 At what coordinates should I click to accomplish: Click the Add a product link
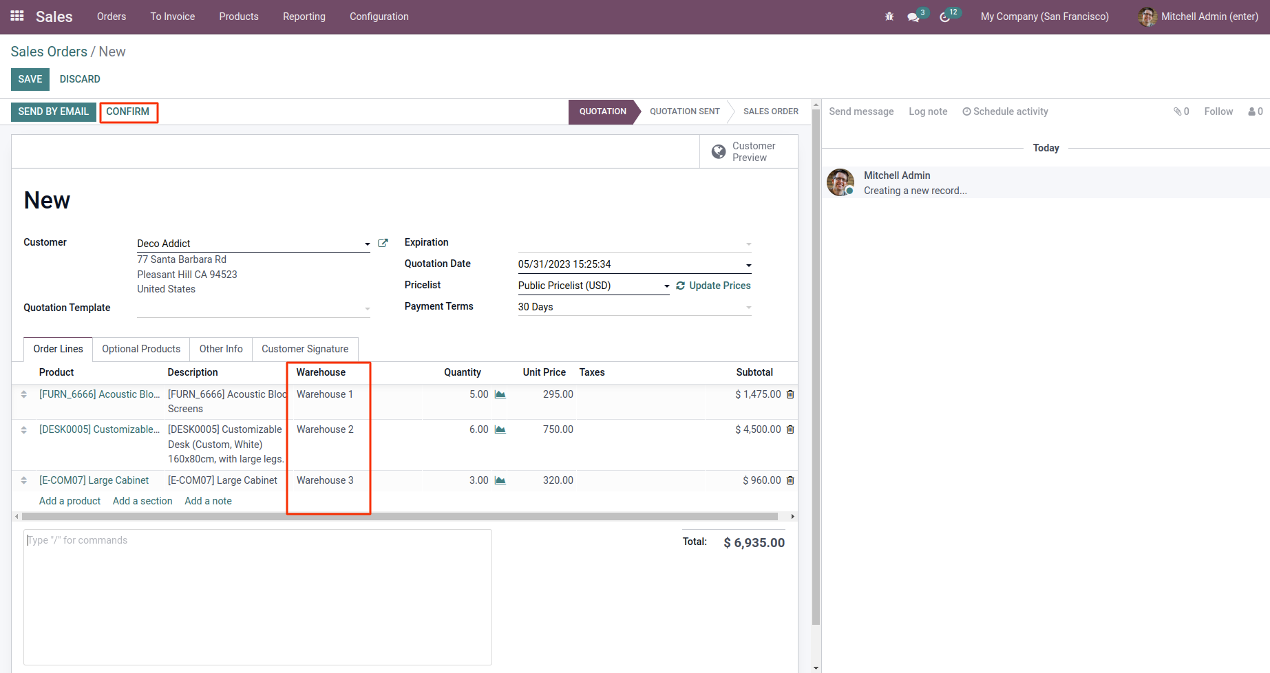70,501
